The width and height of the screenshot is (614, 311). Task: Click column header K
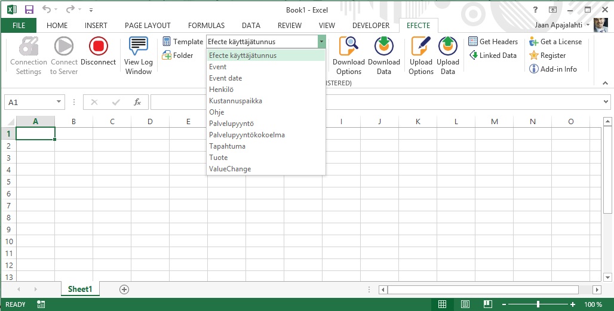[x=418, y=122]
